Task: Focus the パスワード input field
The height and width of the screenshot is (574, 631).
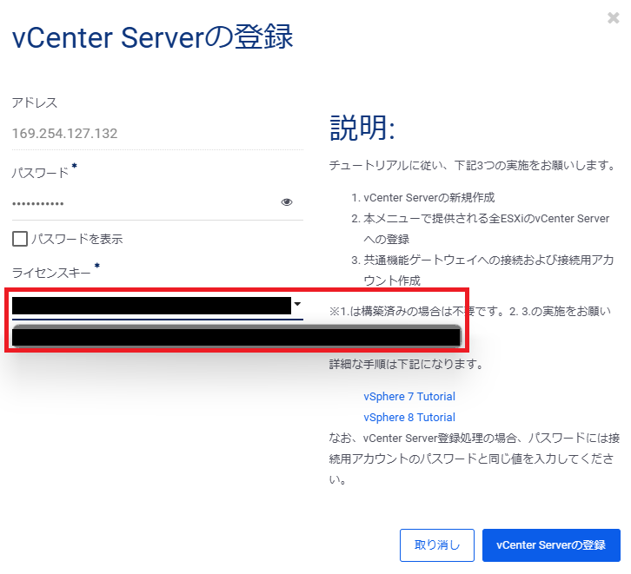Action: click(143, 203)
